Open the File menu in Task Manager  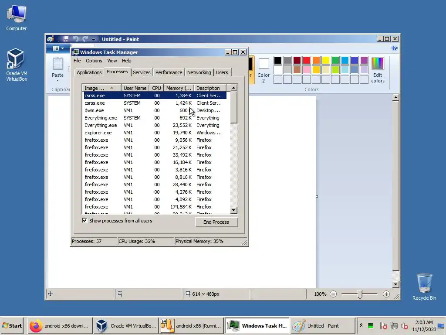(x=77, y=61)
